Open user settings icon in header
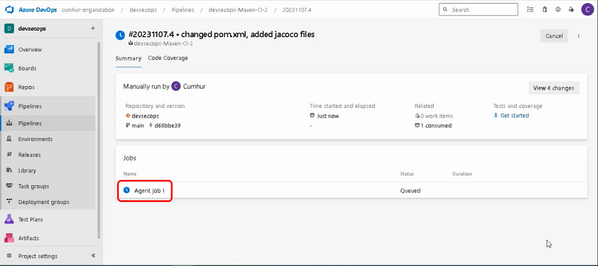Viewport: 598px width, 266px height. pos(571,9)
